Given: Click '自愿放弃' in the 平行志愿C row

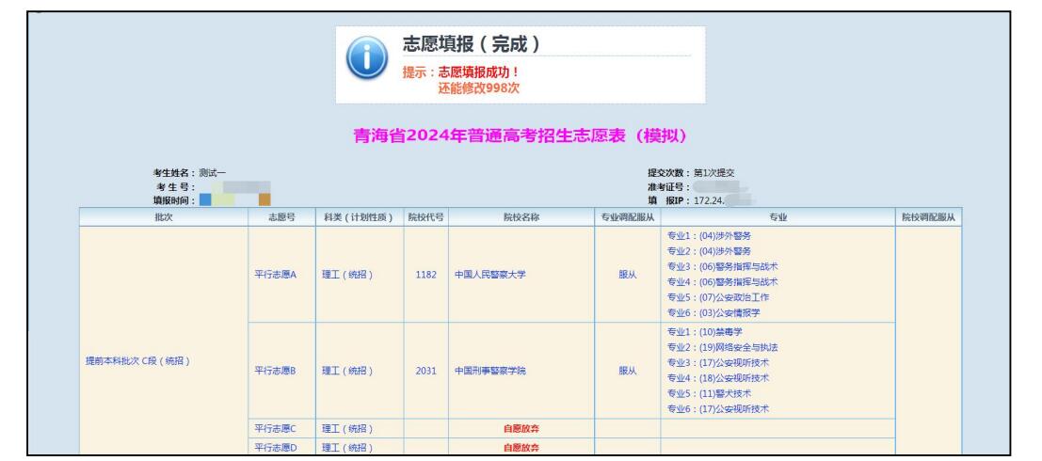Looking at the screenshot, I should coord(521,428).
